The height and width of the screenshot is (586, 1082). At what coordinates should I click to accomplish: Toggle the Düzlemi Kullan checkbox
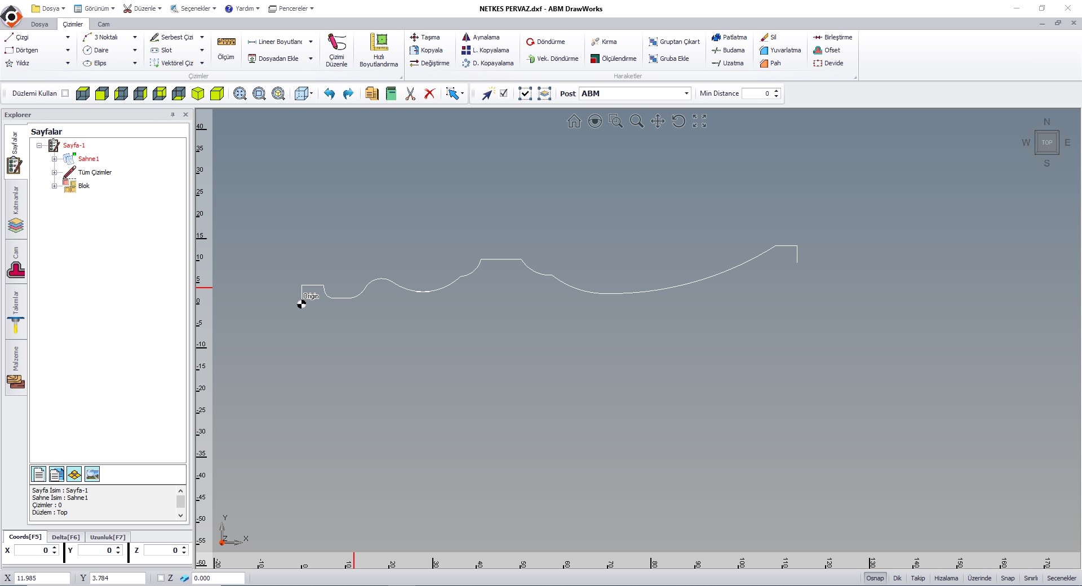point(65,93)
